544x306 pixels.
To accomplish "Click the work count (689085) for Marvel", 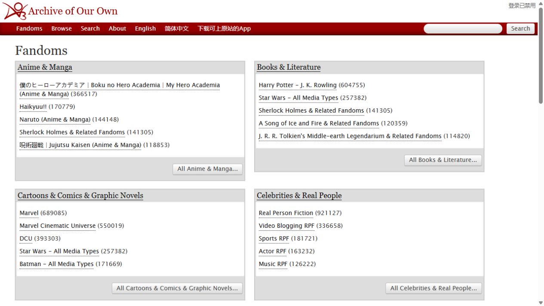I will 54,213.
